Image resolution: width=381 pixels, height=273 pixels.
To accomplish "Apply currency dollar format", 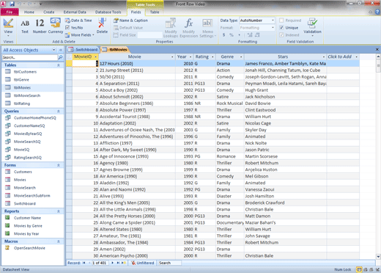I will tap(223, 35).
